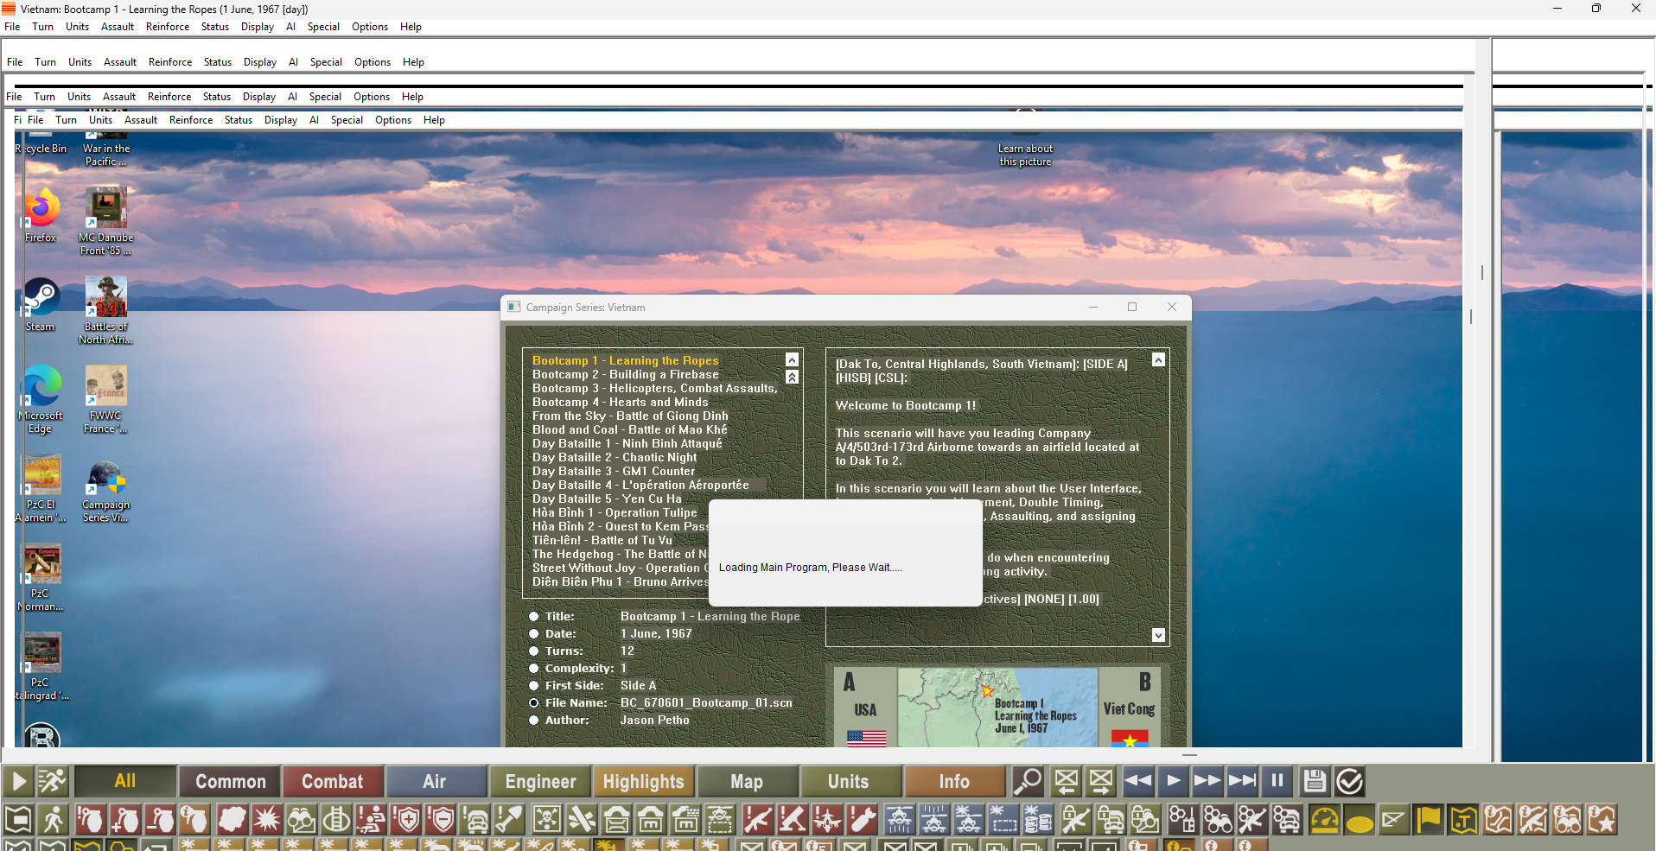Click the skull and crossbones icon
Image resolution: width=1656 pixels, height=851 pixels.
coord(546,819)
